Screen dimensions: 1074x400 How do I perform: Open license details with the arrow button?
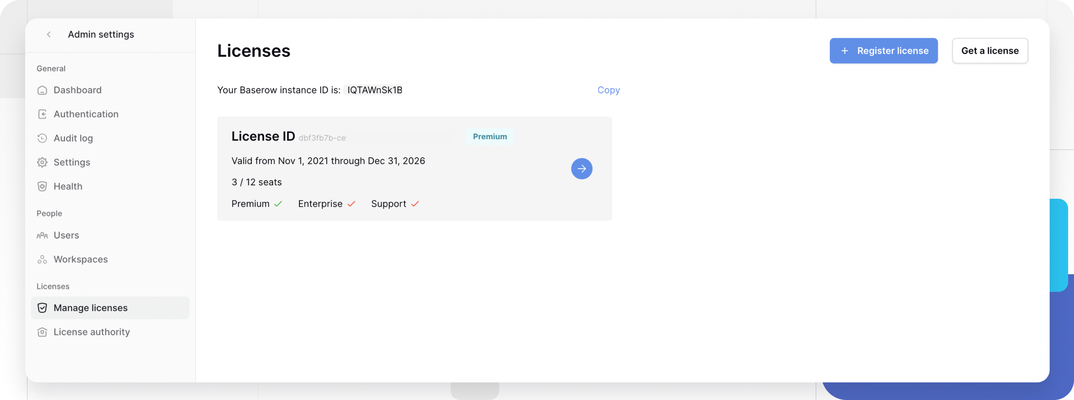[581, 168]
